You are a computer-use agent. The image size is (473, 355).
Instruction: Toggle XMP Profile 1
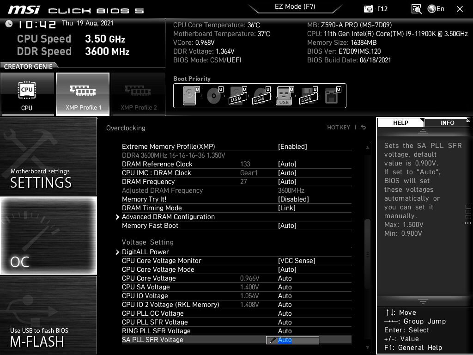click(x=83, y=94)
